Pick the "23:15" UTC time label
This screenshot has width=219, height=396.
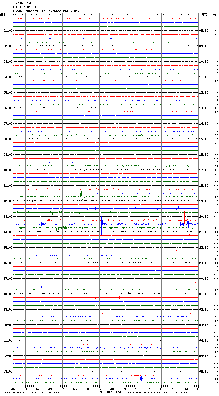204,263
